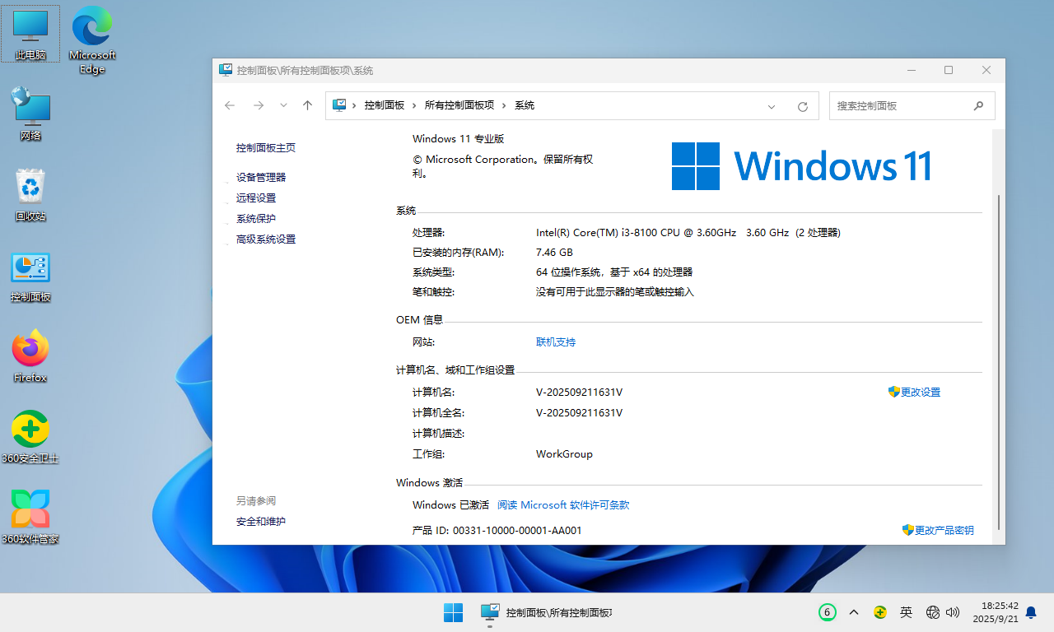This screenshot has width=1054, height=632.
Task: Open 设备管理器 in the left sidebar
Action: 261,177
